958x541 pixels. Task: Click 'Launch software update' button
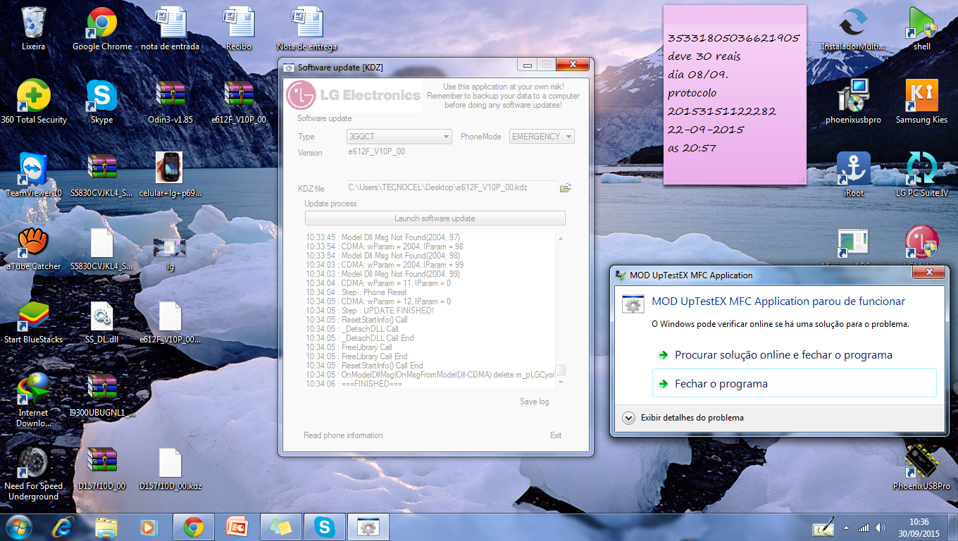point(435,218)
